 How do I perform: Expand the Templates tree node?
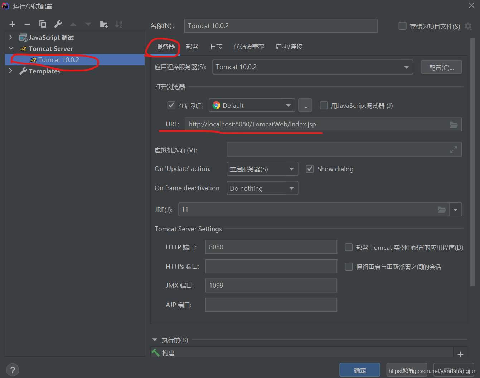[11, 71]
